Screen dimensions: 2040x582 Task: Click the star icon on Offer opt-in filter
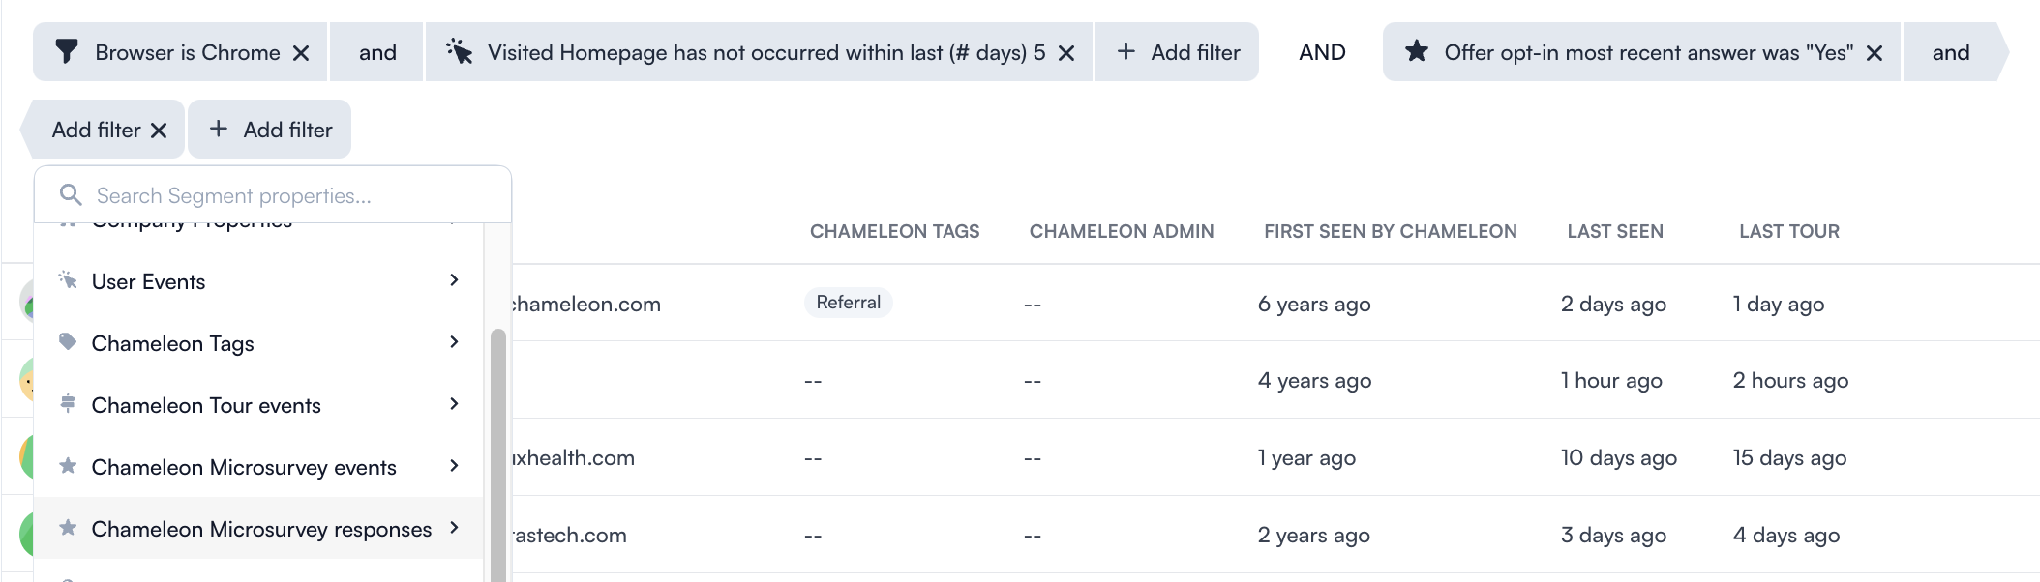(1417, 51)
